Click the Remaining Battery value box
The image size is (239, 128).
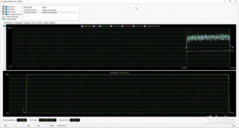pos(22,120)
